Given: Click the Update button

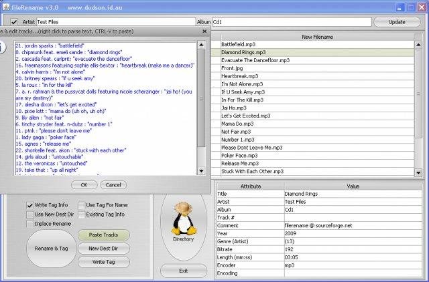Looking at the screenshot, I should 397,22.
